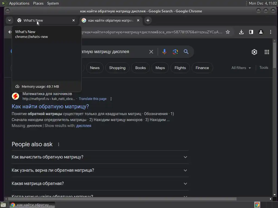
Task: Click the tab search dropdown arrow
Action: coord(10,20)
